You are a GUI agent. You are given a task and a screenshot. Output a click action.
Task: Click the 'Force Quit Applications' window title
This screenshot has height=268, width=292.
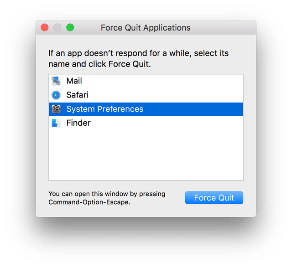[x=146, y=28]
